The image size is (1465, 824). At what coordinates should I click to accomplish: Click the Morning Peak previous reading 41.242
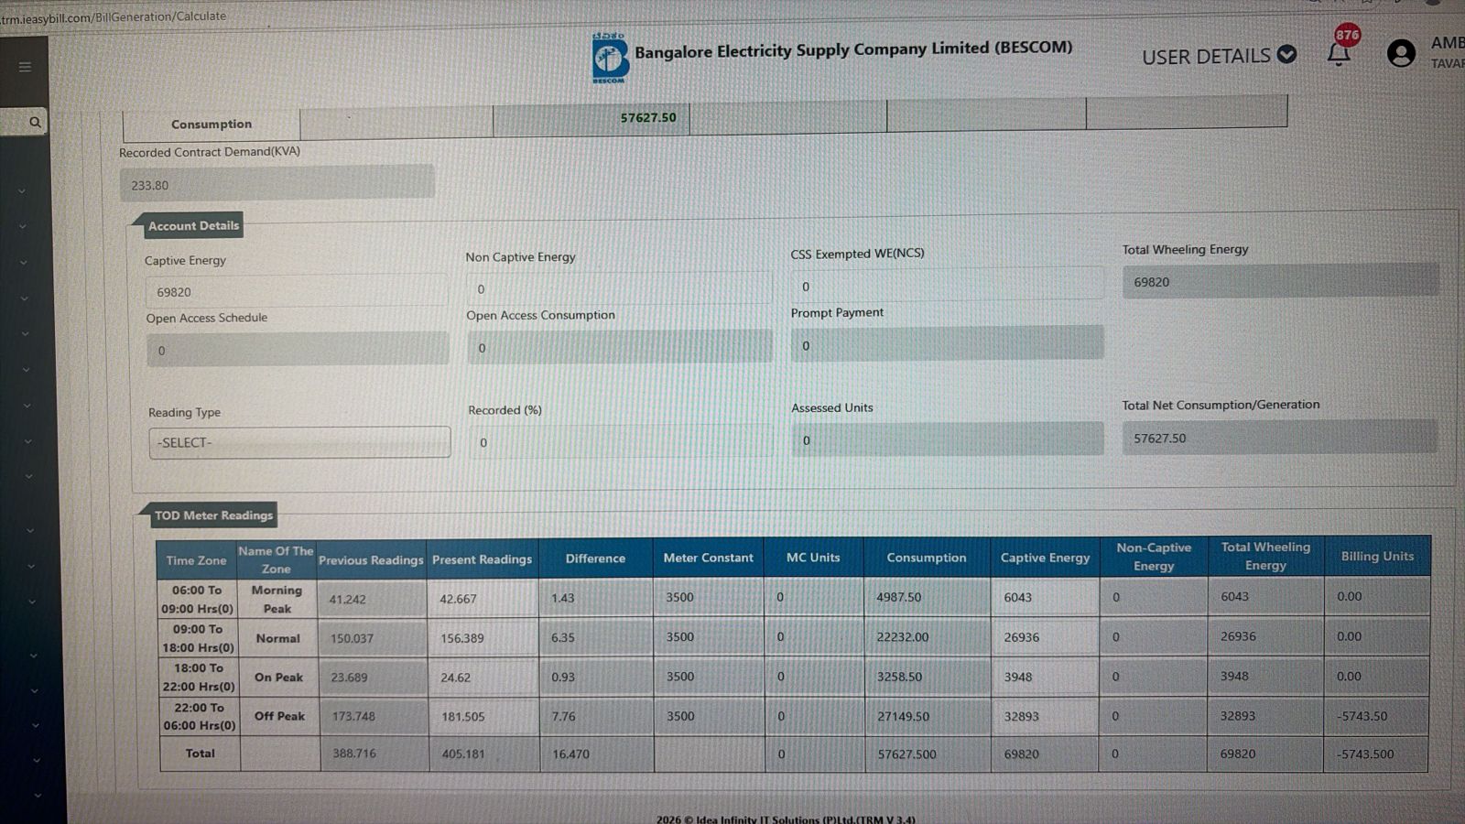[x=373, y=599]
